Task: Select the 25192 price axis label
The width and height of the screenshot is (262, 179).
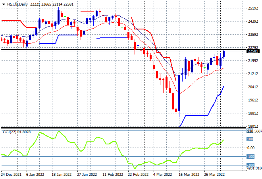Action: (x=253, y=8)
